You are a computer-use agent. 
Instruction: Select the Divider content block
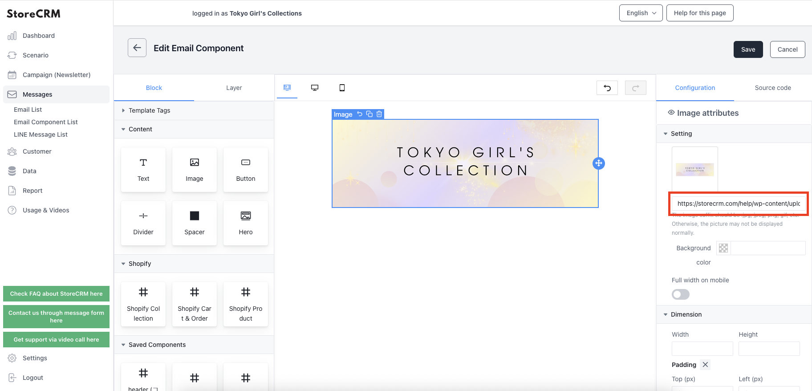pyautogui.click(x=143, y=223)
